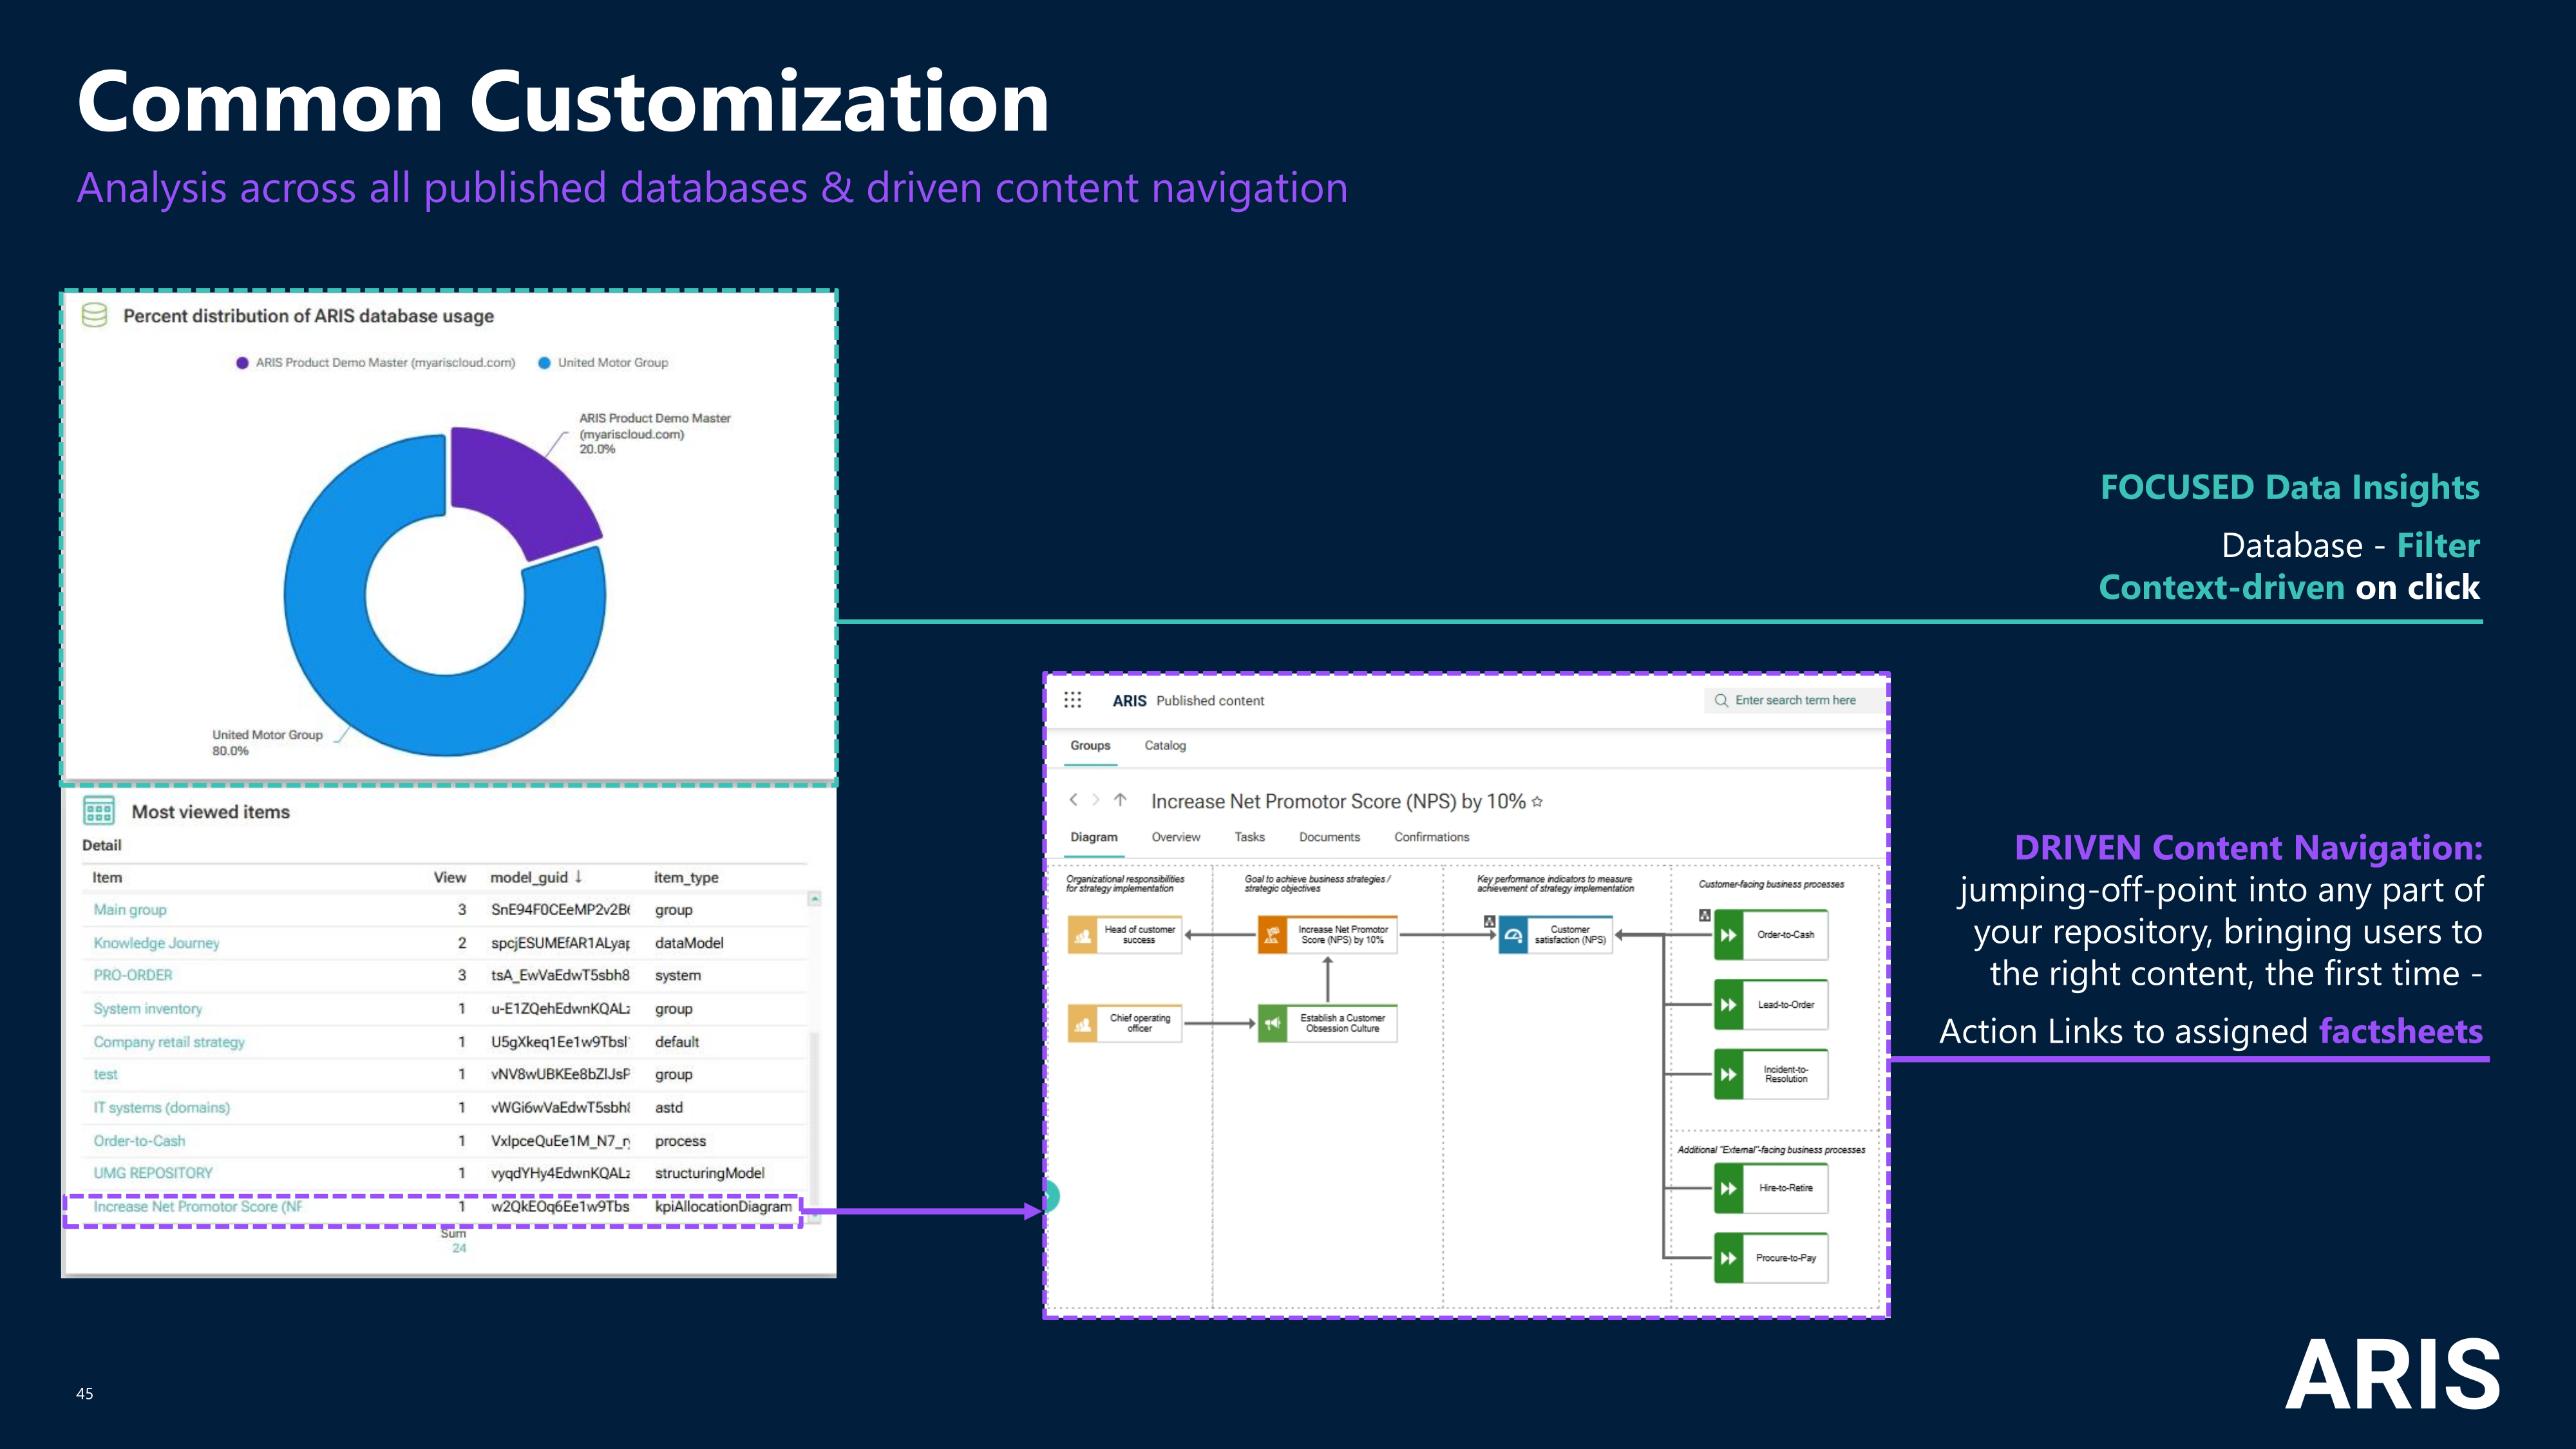Toggle ARIS Product Demo Master legend entry

385,363
